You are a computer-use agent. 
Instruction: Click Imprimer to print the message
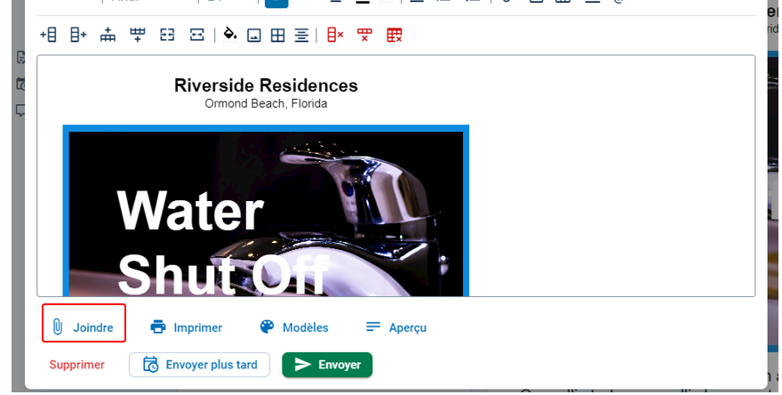coord(186,327)
